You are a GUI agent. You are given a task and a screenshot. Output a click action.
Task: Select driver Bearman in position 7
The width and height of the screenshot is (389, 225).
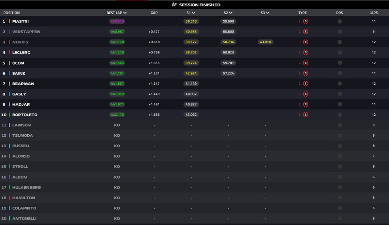click(x=23, y=84)
